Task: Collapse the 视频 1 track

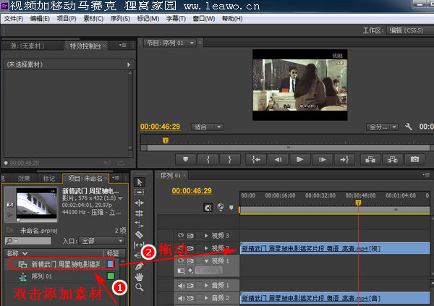Action: [206, 261]
